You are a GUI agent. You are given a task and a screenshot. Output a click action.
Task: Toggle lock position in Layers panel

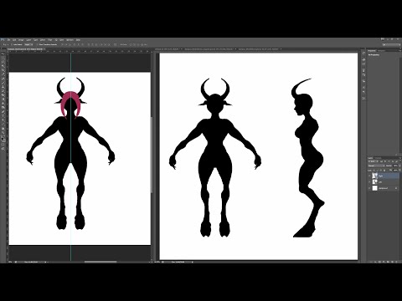(380, 171)
